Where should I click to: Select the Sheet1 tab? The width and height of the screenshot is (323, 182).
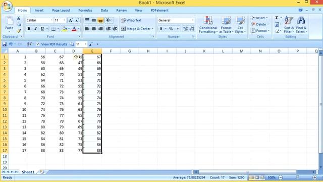(28, 172)
